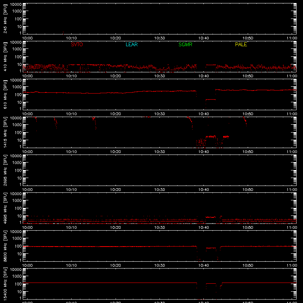Click 10:00 time label under 610 MHz panel
Screen dimensions: 303x303
click(27, 114)
